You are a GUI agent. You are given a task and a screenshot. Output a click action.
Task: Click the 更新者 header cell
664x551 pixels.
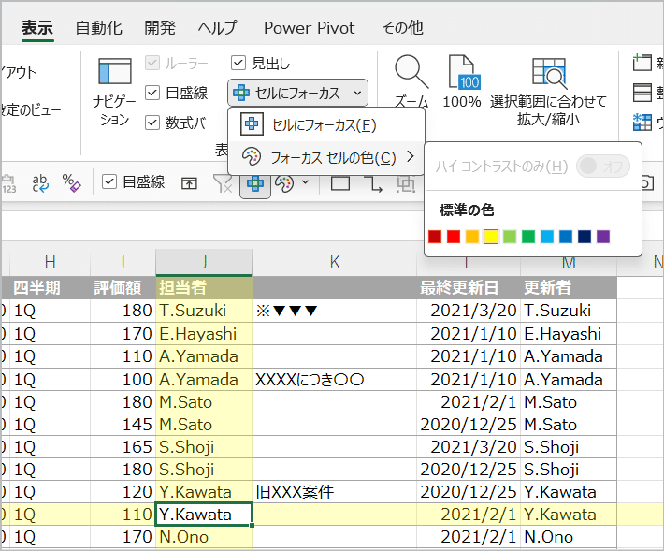569,287
